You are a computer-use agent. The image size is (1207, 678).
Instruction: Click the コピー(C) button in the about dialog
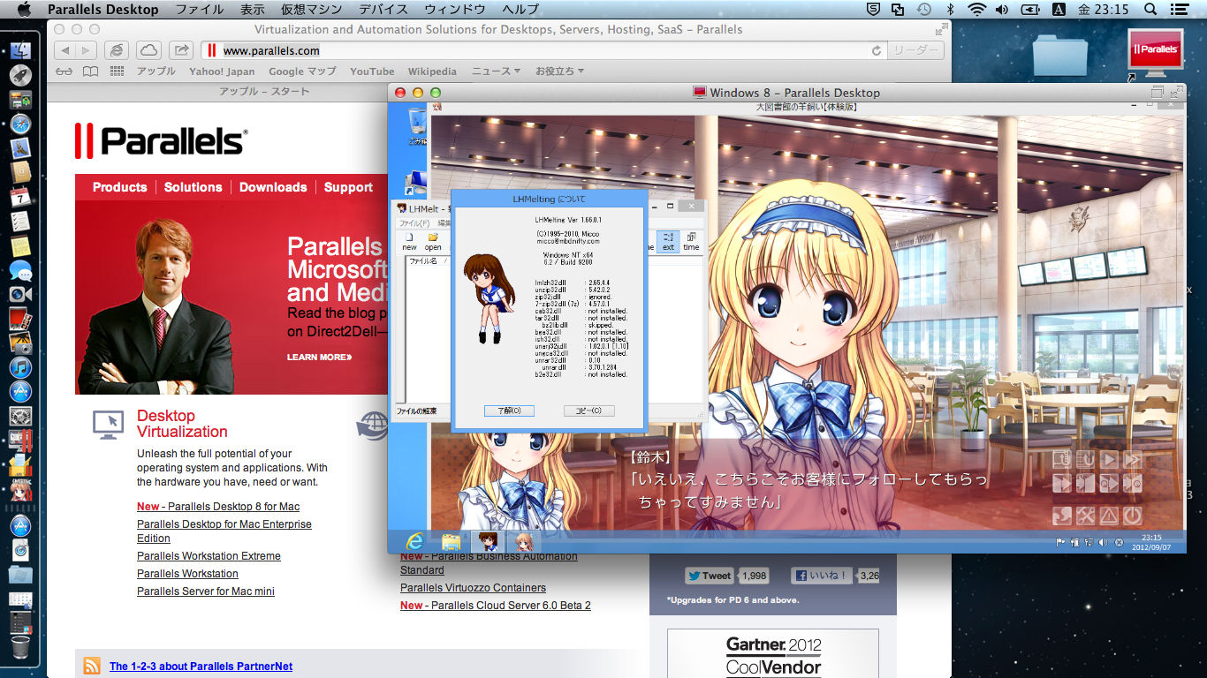click(x=588, y=411)
